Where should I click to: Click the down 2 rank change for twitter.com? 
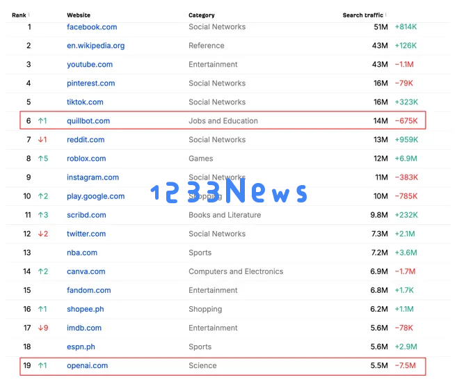[43, 234]
